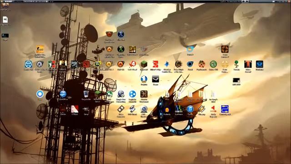
Task: Open the Portal 2 icon above Portal
Action: tap(190, 49)
